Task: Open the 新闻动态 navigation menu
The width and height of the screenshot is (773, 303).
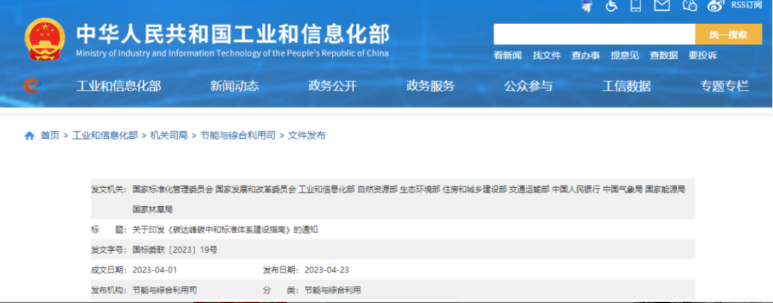Action: point(234,87)
